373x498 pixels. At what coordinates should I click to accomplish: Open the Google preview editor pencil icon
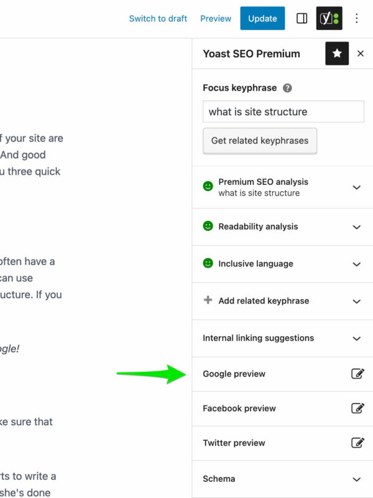[357, 374]
